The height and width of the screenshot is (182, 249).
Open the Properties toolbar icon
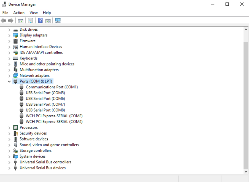[x=30, y=21]
